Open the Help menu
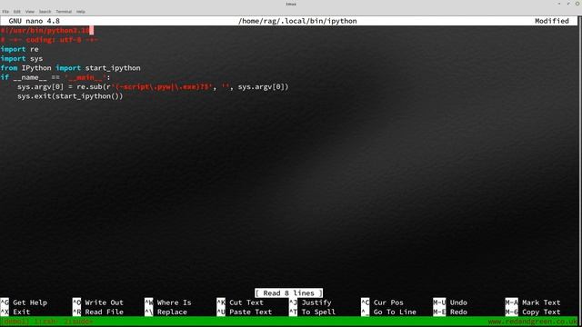Image resolution: width=582 pixels, height=327 pixels. tap(81, 12)
